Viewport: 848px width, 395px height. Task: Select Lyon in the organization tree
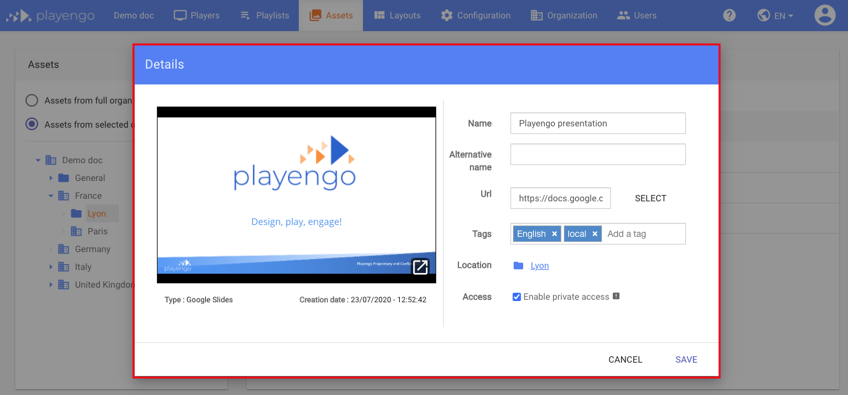[97, 213]
